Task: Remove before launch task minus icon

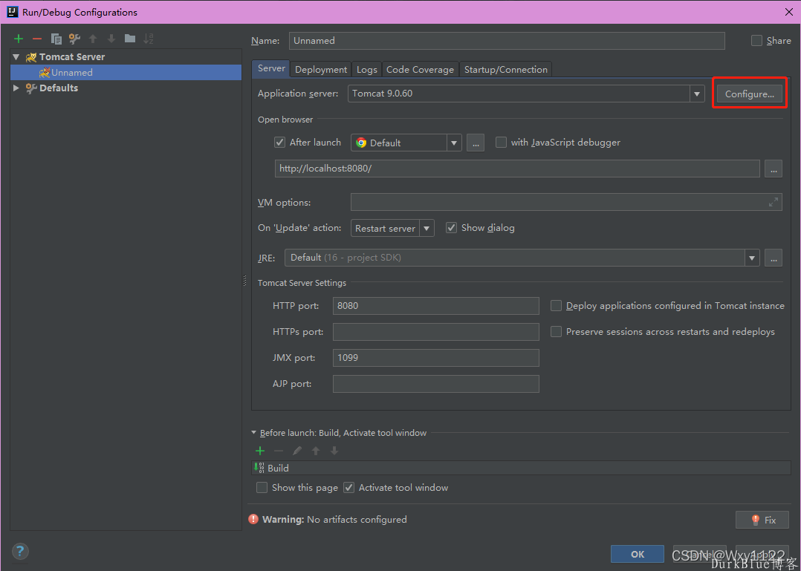Action: 279,451
